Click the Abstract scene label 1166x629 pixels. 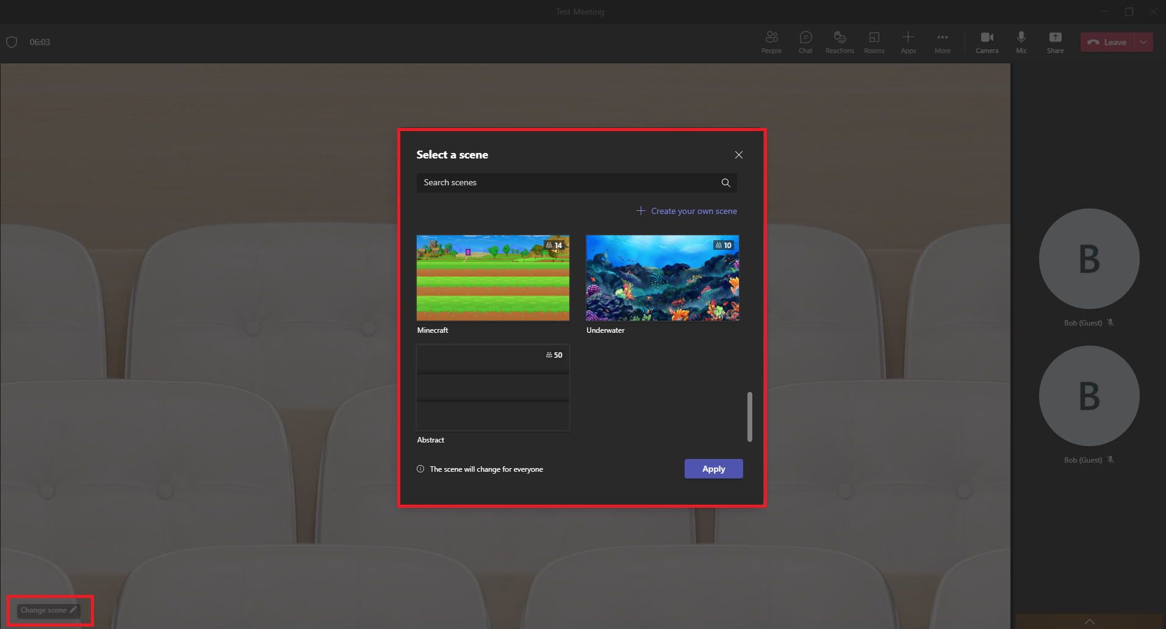(431, 440)
